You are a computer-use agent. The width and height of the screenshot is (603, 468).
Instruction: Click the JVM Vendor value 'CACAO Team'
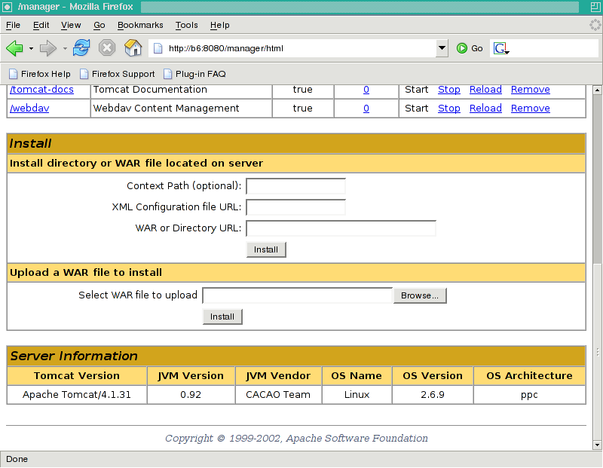[278, 395]
